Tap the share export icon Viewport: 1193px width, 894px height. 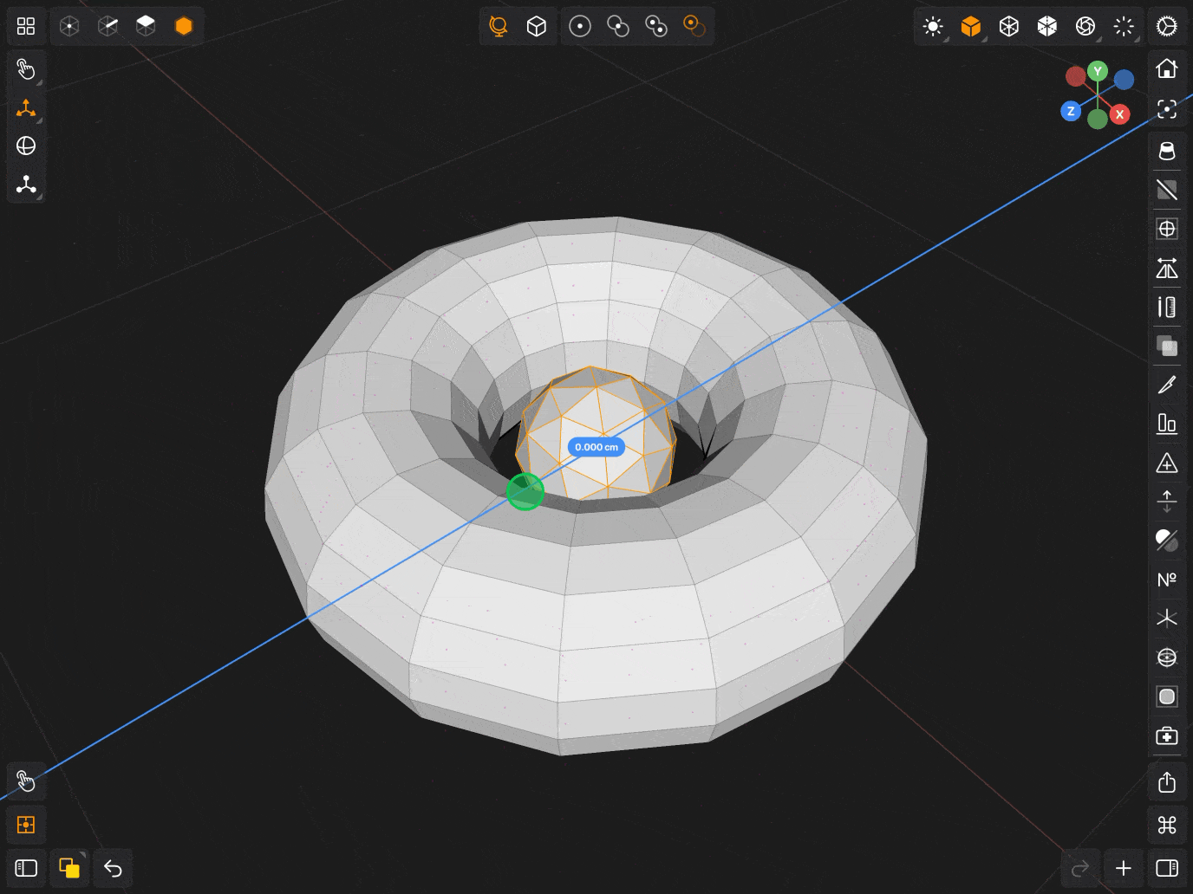pos(1167,782)
